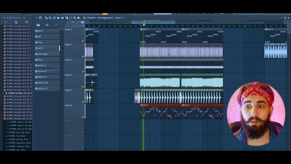Mute Track 5 using its green dot
This screenshot has height=164, width=291.
pos(83,102)
